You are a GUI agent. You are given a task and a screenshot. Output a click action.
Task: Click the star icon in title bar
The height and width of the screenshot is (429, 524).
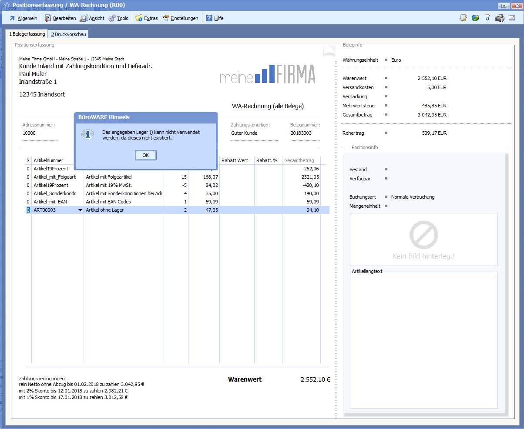coord(7,5)
